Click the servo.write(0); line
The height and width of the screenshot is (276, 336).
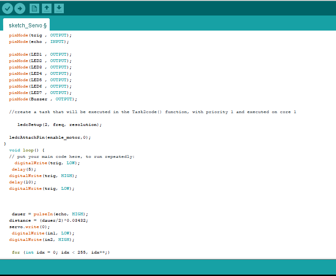pos(29,227)
